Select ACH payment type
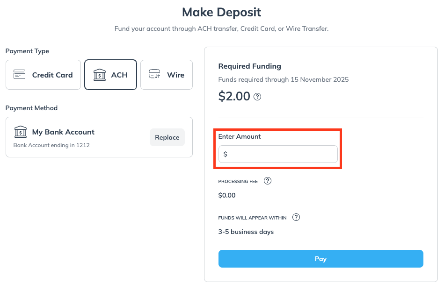 110,75
